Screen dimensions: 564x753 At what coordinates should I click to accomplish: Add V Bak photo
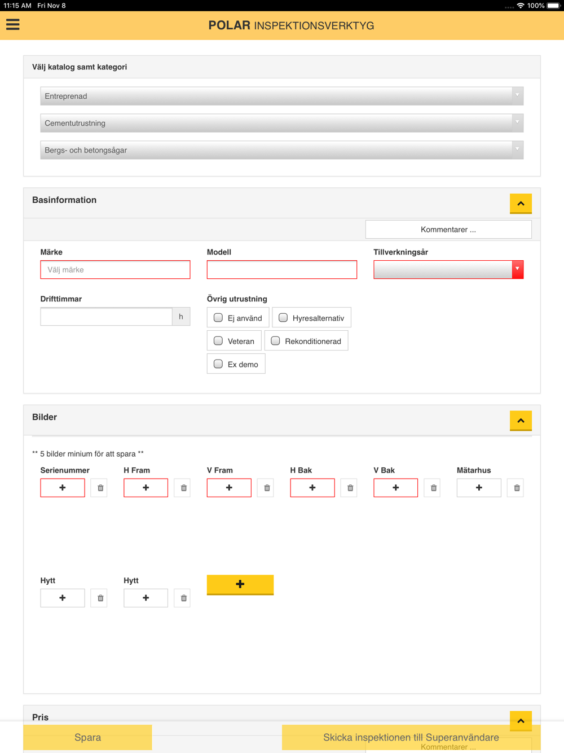pyautogui.click(x=395, y=488)
